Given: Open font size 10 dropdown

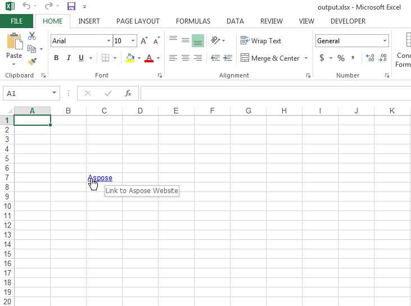Looking at the screenshot, I should coord(133,41).
